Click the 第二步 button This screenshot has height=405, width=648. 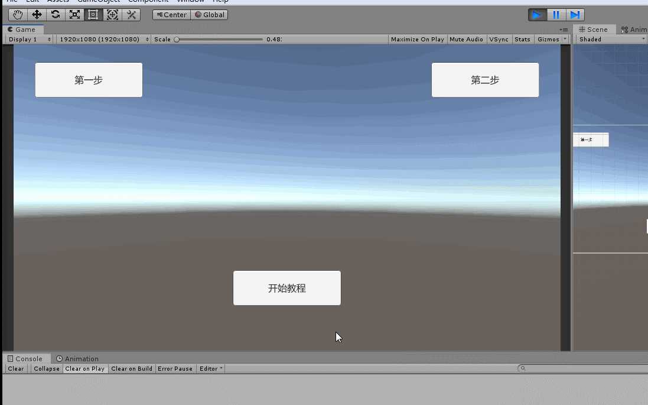(485, 80)
